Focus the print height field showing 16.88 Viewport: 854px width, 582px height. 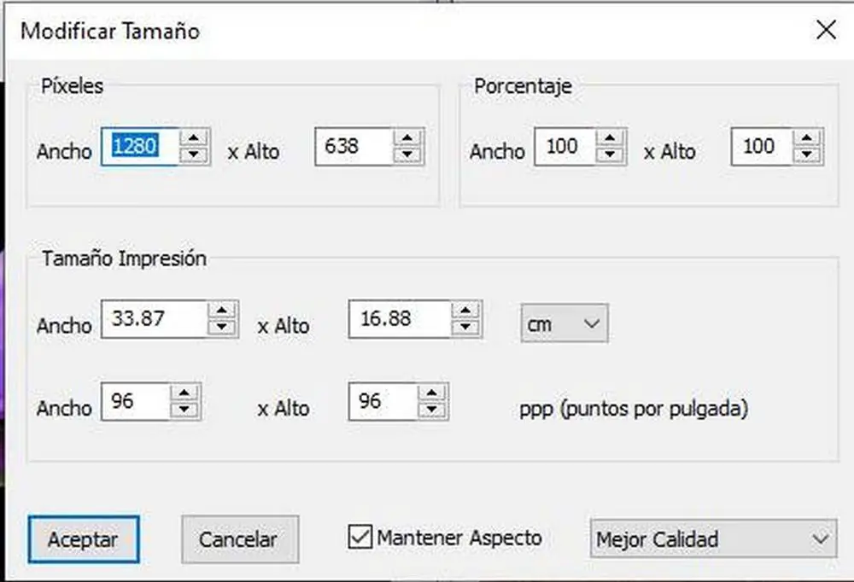click(x=398, y=319)
